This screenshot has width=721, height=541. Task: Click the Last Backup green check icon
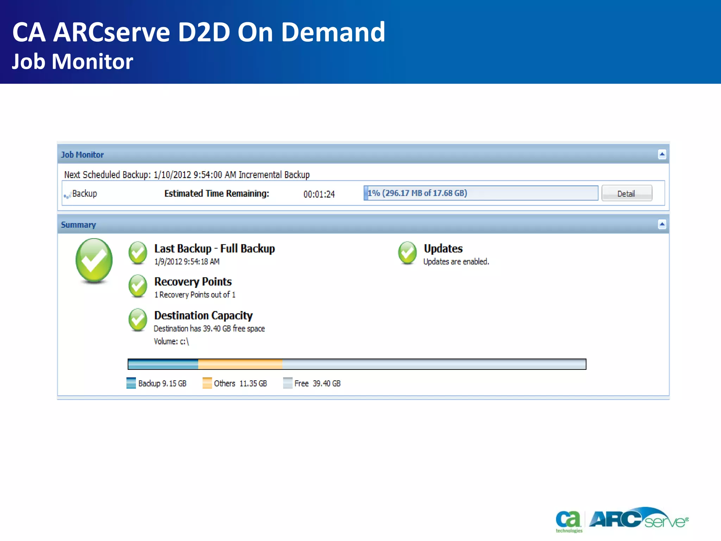tap(138, 253)
